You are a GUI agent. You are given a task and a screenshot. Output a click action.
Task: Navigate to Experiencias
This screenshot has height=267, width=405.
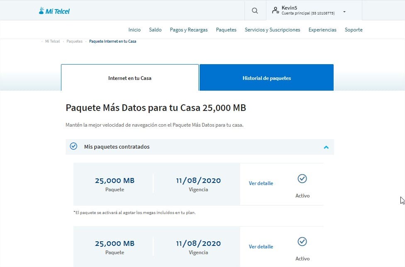(322, 30)
